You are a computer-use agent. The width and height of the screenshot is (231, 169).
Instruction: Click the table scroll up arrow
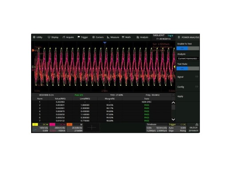[173, 103]
